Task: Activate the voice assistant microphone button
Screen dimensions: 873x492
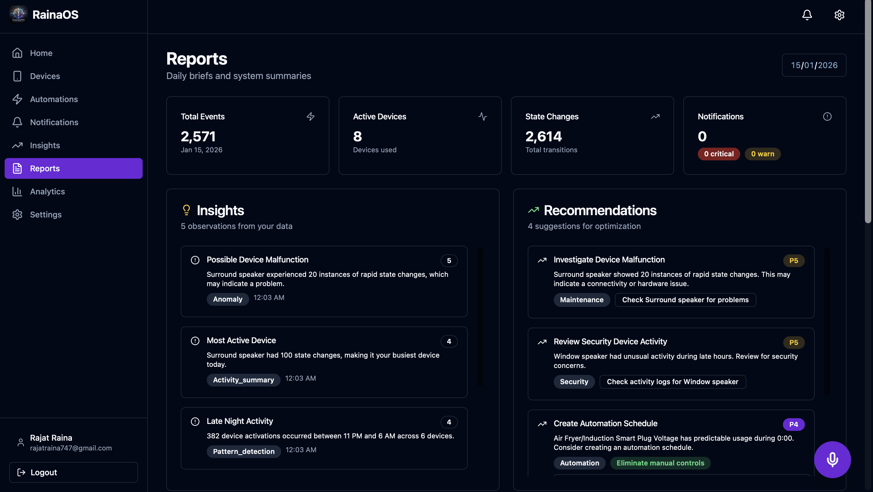Action: click(x=832, y=459)
